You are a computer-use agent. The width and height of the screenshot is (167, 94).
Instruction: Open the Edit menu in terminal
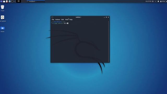coord(63,20)
